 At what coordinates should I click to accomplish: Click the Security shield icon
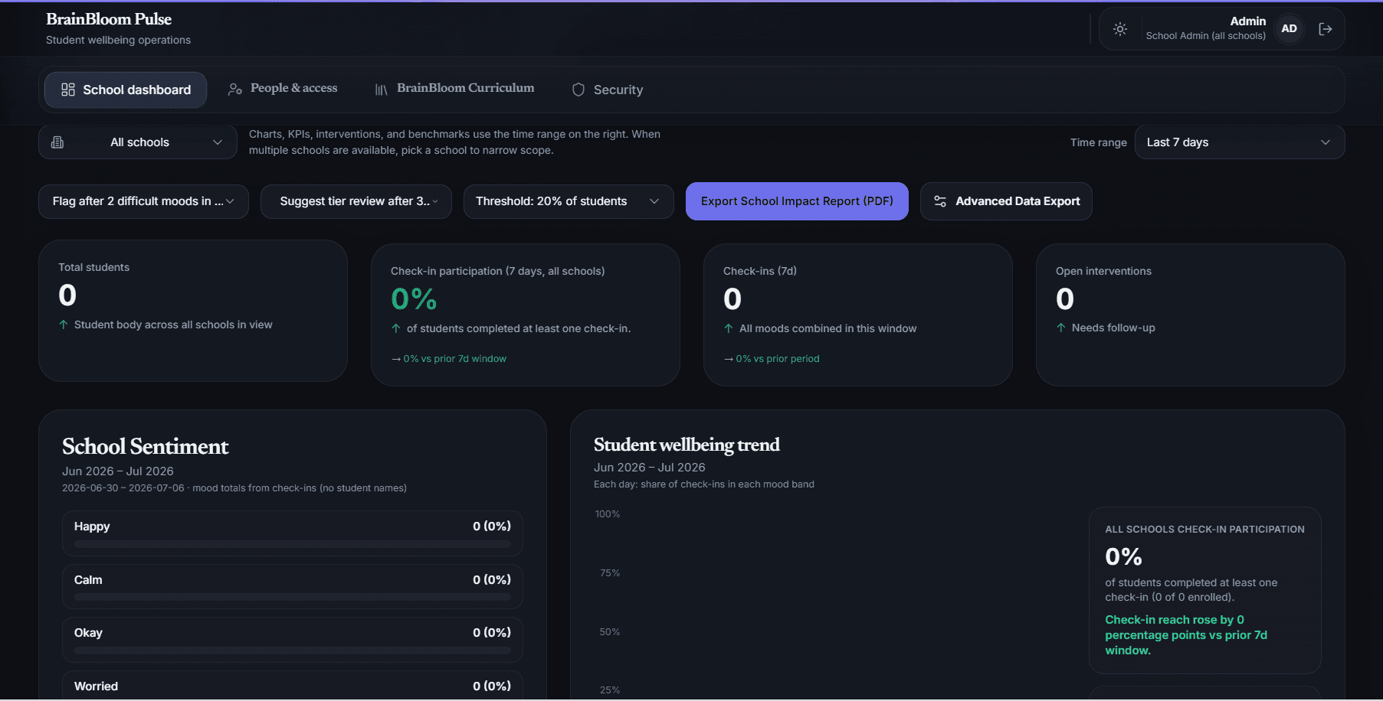578,90
